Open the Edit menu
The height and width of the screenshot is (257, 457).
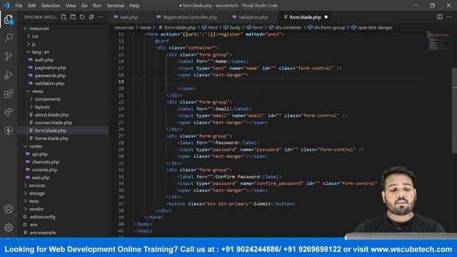(31, 5)
